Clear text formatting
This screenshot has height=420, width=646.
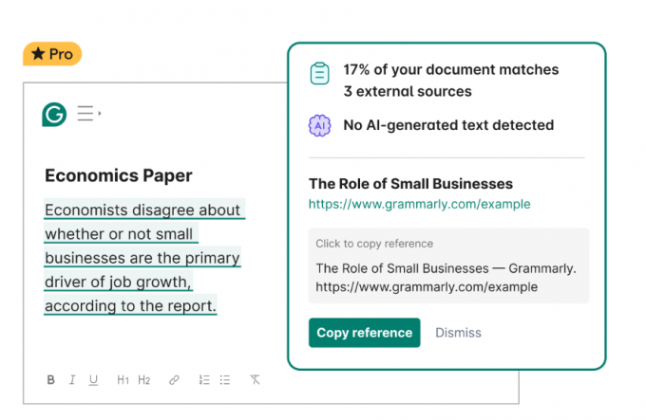pos(255,380)
